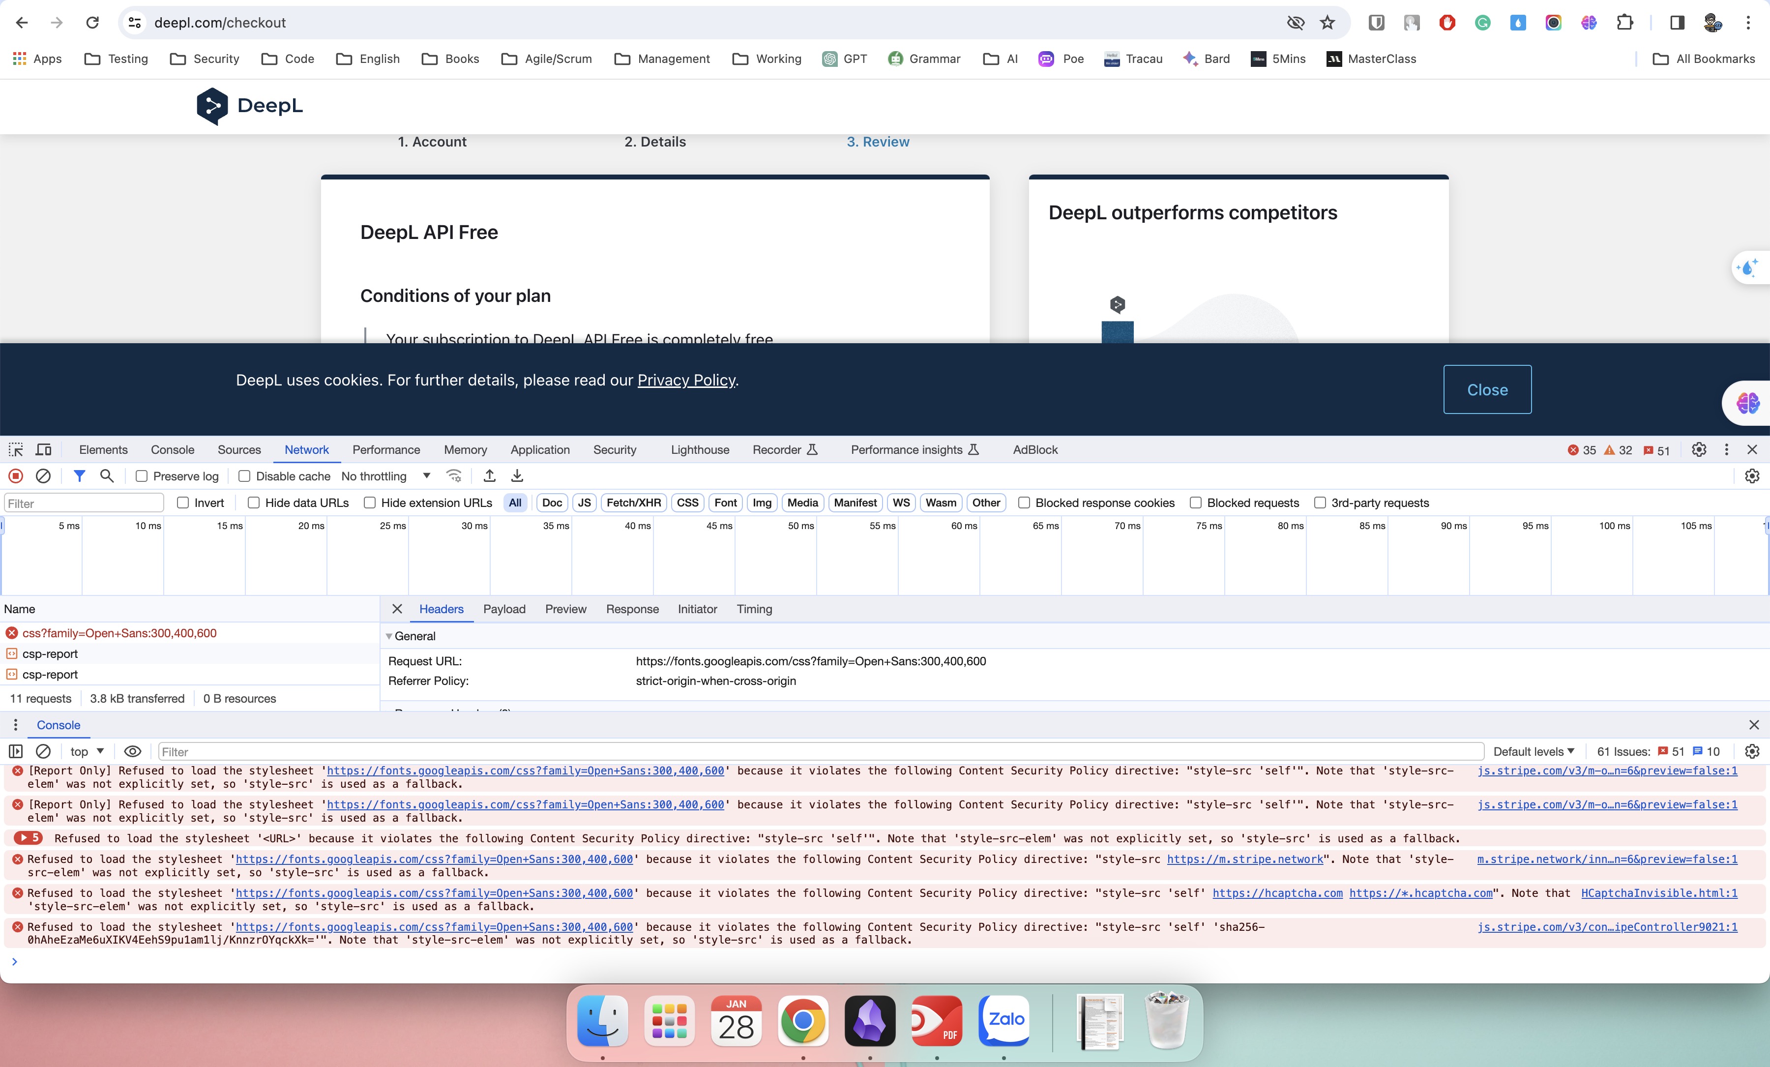Create live expression eye icon
The height and width of the screenshot is (1067, 1770).
coord(133,751)
